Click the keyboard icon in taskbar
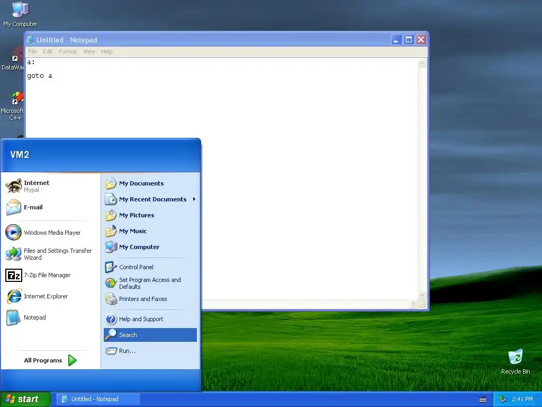 [x=483, y=400]
